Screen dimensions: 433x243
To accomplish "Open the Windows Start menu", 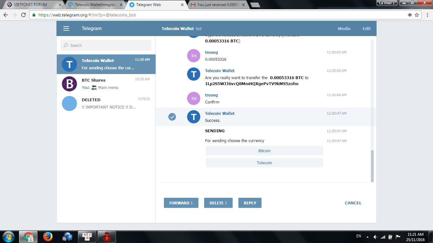I will [8, 237].
